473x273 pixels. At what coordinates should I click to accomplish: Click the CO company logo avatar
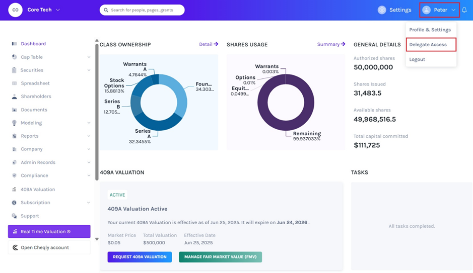click(x=16, y=10)
